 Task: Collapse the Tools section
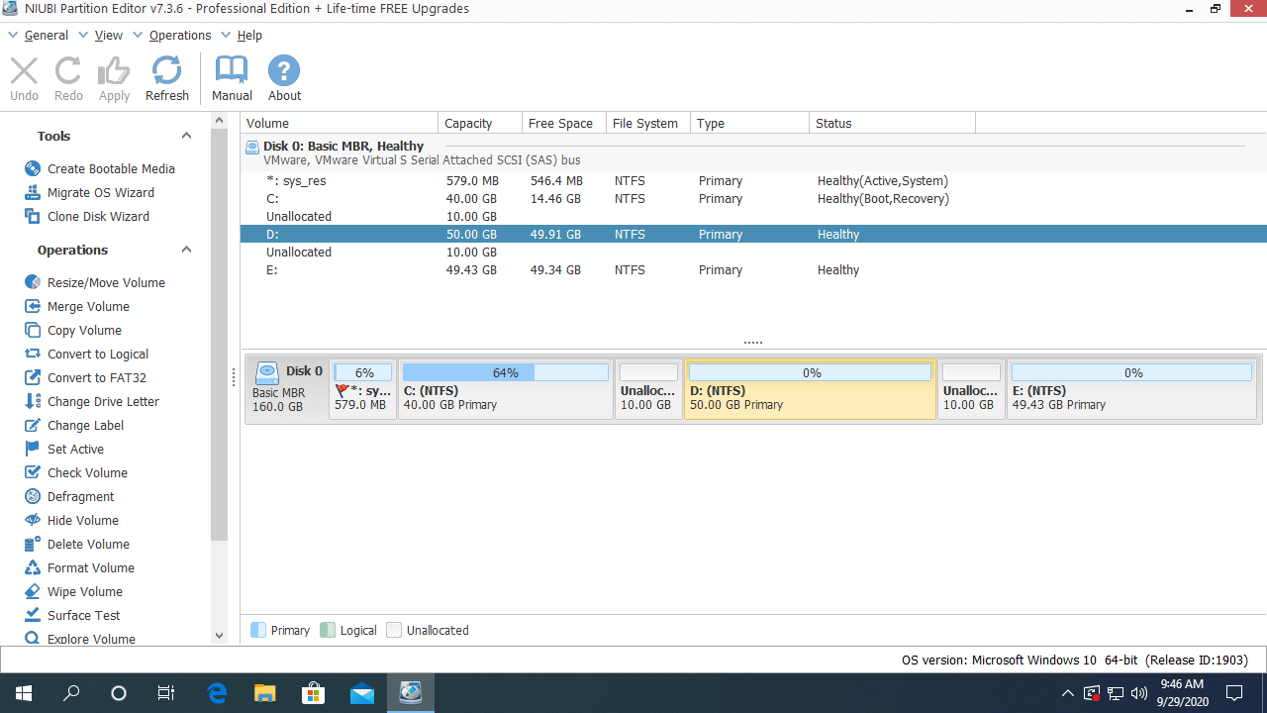click(186, 136)
